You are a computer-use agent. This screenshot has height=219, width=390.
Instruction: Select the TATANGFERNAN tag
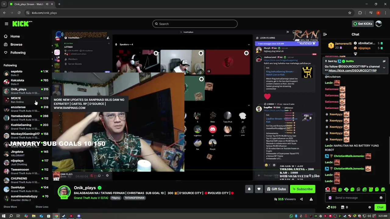[134, 198]
